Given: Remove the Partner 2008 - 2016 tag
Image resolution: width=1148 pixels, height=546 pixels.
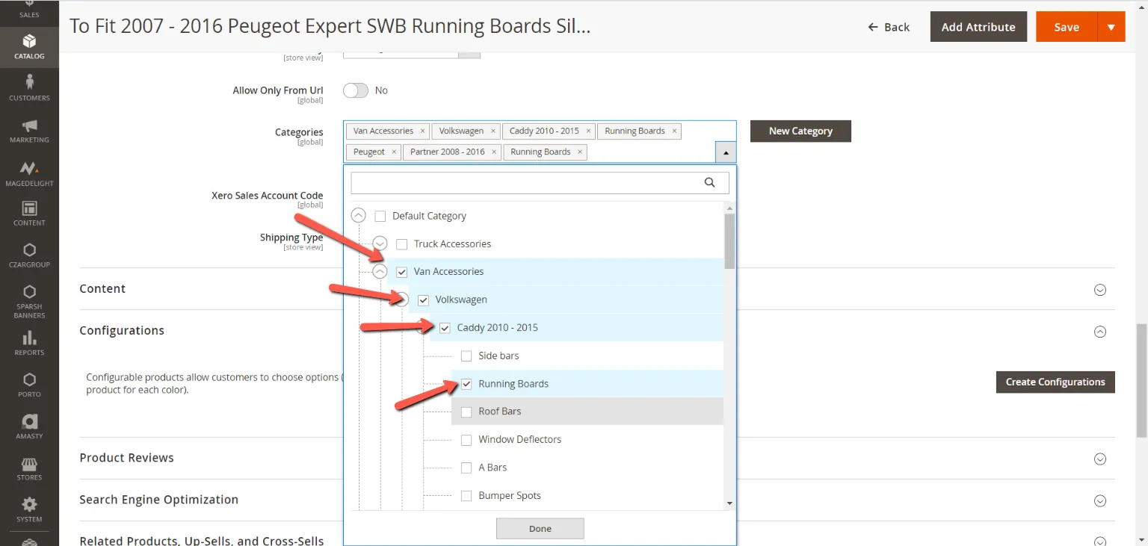Looking at the screenshot, I should (x=494, y=152).
